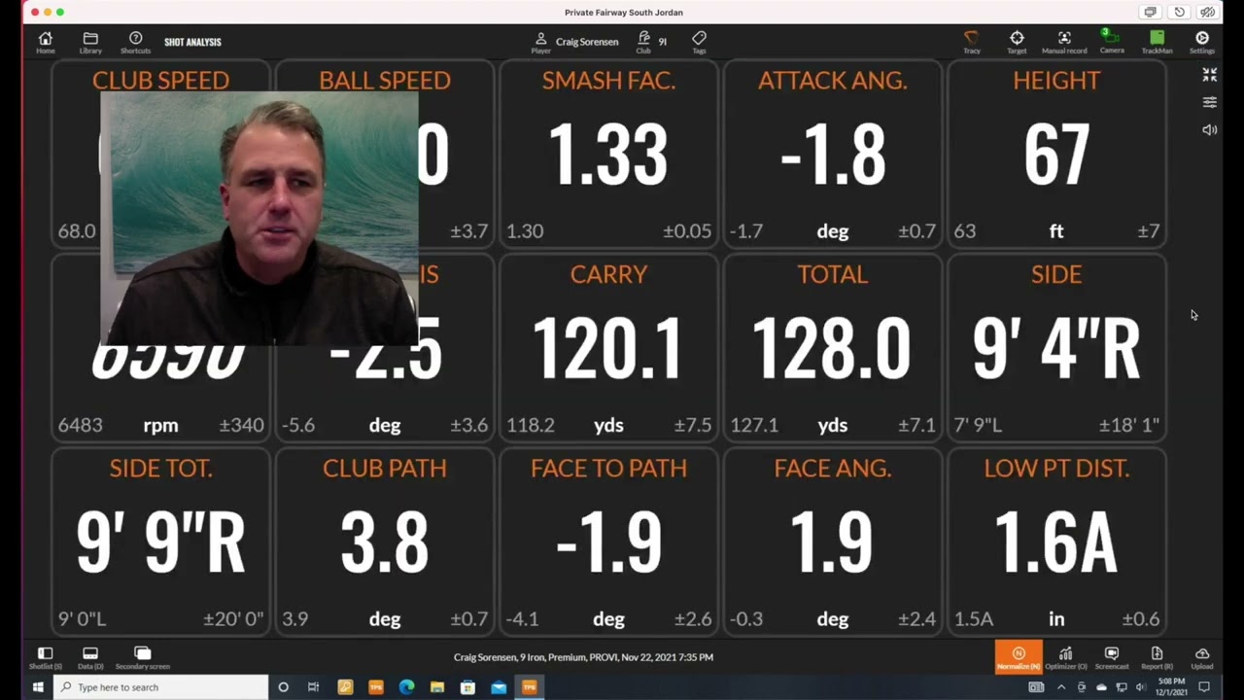Open Mail app from the taskbar
The image size is (1244, 700).
pyautogui.click(x=499, y=687)
